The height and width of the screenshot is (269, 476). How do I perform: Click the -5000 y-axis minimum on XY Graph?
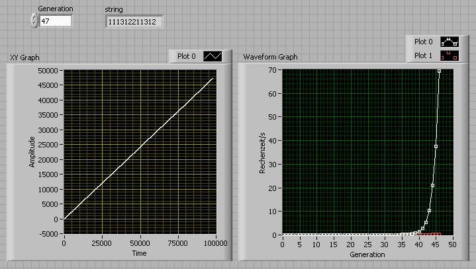point(48,234)
